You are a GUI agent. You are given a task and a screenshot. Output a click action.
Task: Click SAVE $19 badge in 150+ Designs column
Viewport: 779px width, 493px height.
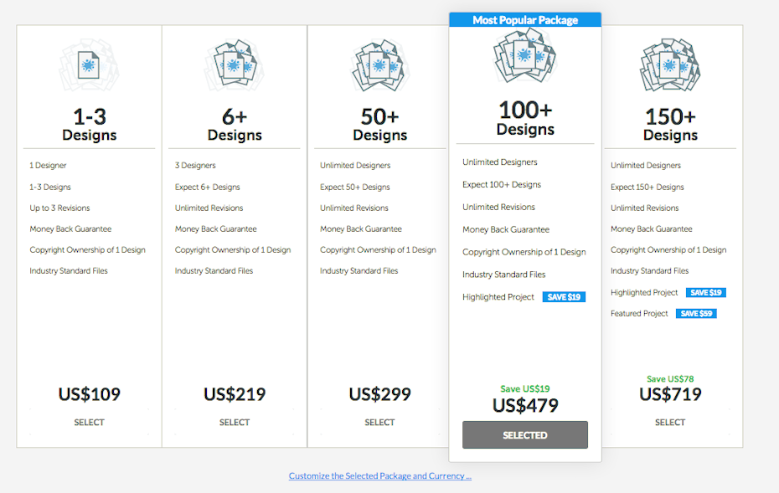coord(705,293)
